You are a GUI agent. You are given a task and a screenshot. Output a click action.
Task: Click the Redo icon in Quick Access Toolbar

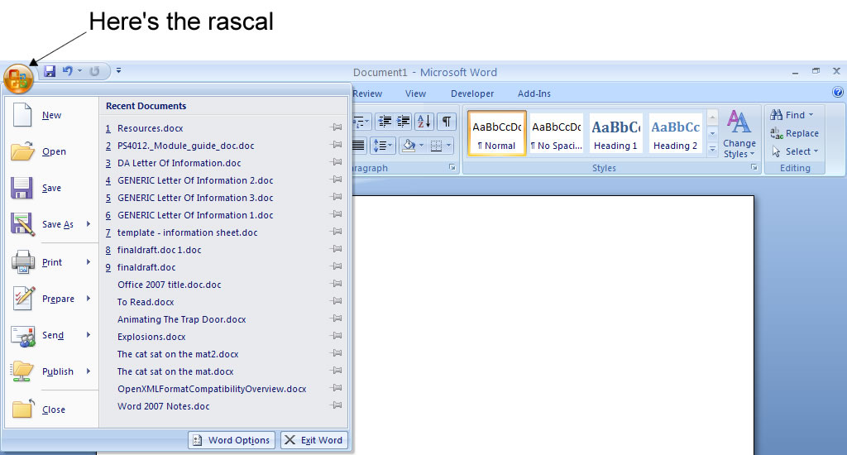(94, 71)
